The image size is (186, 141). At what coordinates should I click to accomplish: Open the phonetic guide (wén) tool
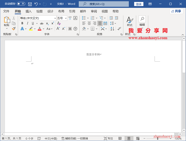(x=70, y=18)
